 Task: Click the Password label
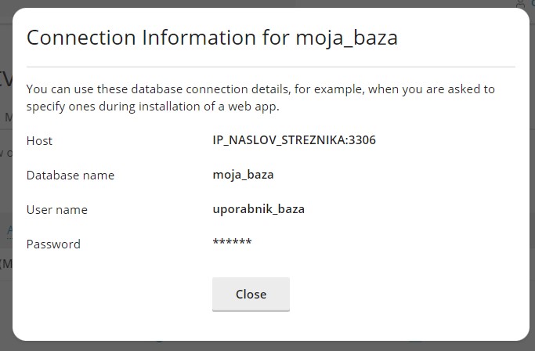53,244
